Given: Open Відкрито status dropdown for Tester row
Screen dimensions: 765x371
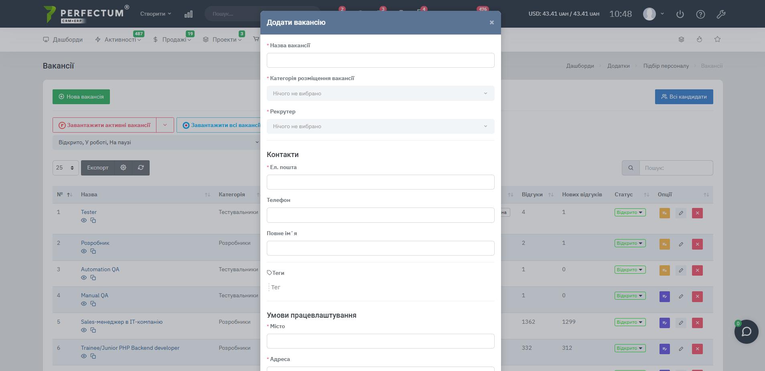Looking at the screenshot, I should (630, 212).
